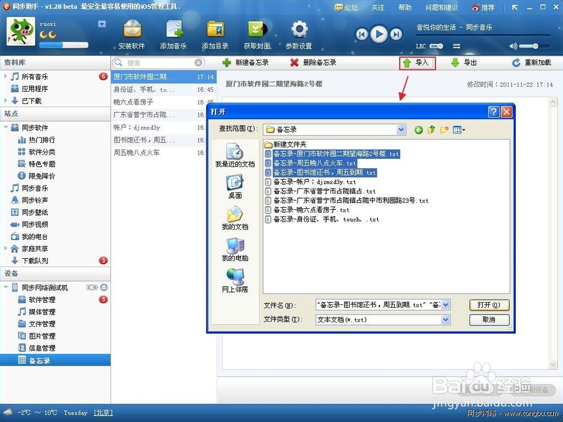Open 媒体管理 media management
This screenshot has height=422, width=563.
point(42,312)
